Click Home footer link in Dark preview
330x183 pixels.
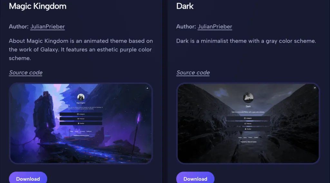pos(240,137)
